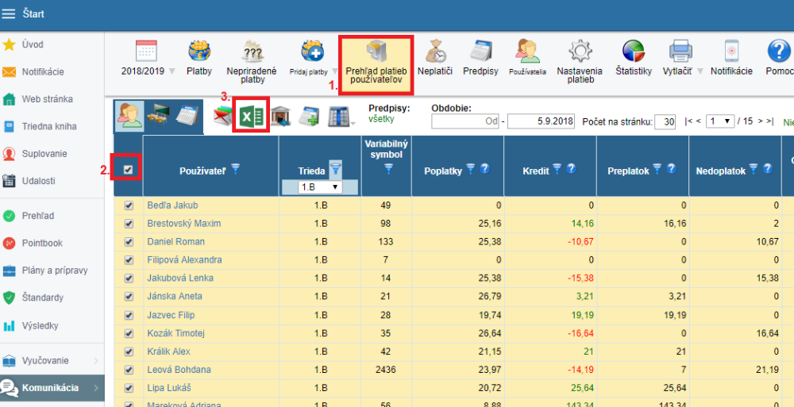
Task: Toggle the select-all header checkbox
Action: point(128,170)
